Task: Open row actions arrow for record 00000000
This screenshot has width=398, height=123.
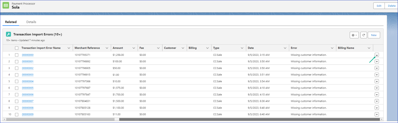Action: [x=377, y=55]
